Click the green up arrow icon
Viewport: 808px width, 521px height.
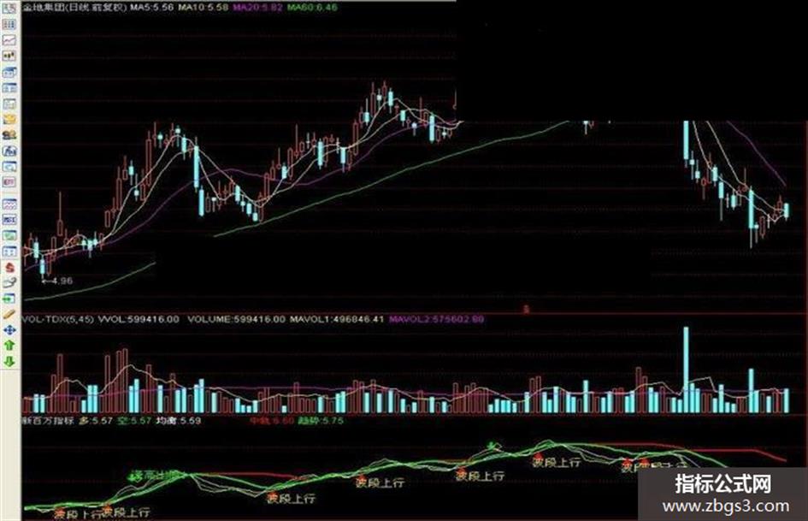9,346
